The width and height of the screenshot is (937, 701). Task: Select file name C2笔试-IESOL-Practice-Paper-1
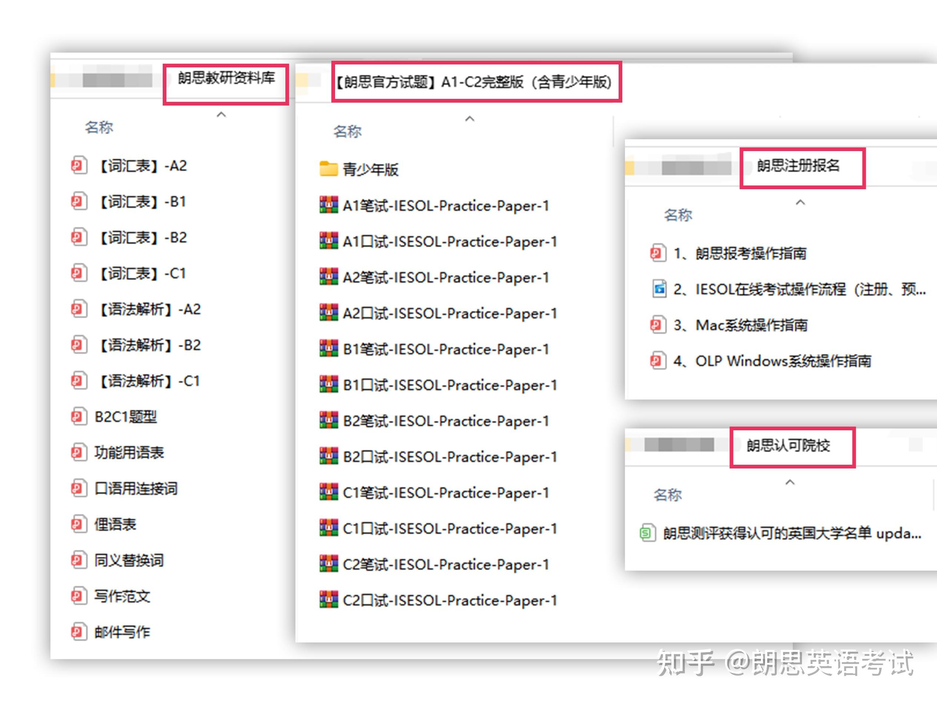[x=446, y=564]
